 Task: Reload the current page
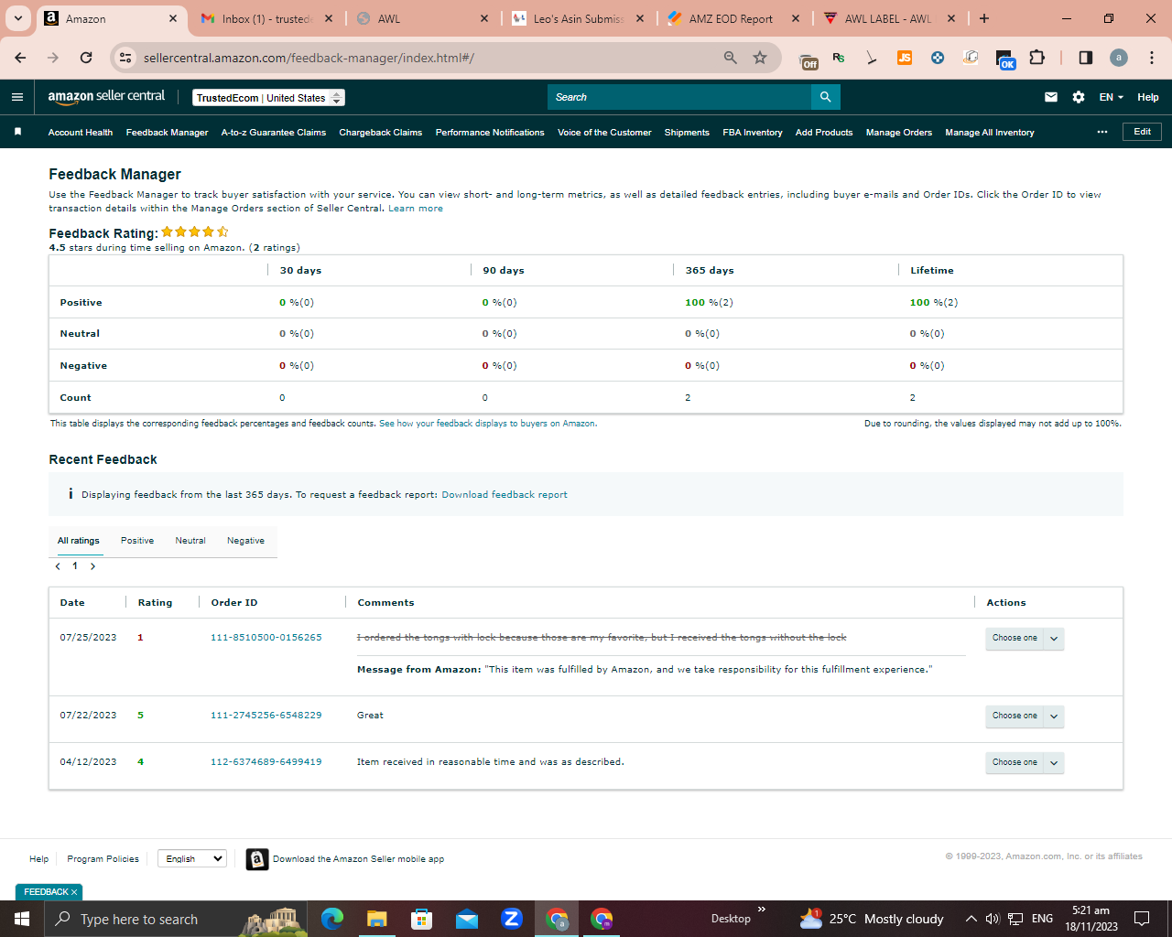pyautogui.click(x=86, y=58)
